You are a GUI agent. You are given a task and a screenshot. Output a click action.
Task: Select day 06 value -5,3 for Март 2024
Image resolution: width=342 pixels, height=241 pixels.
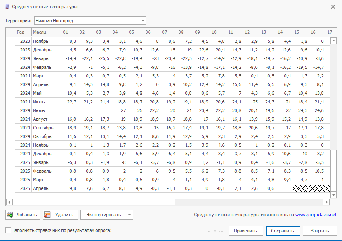pyautogui.click(x=152, y=76)
